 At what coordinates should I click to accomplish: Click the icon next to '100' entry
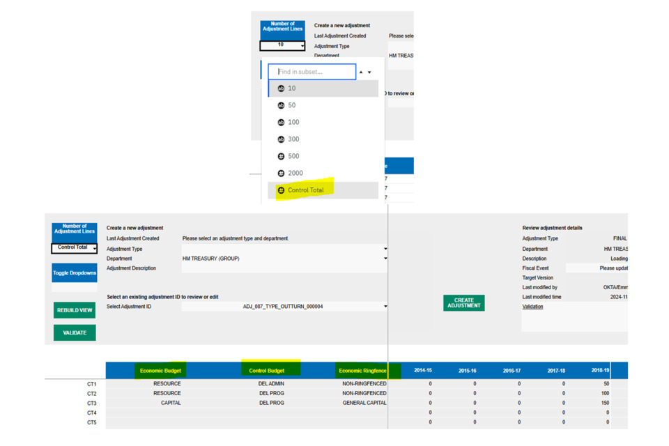point(281,123)
